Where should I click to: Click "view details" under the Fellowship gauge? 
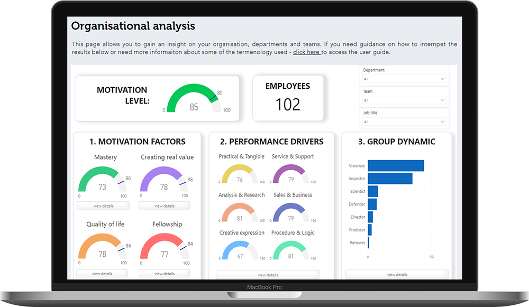pos(164,273)
